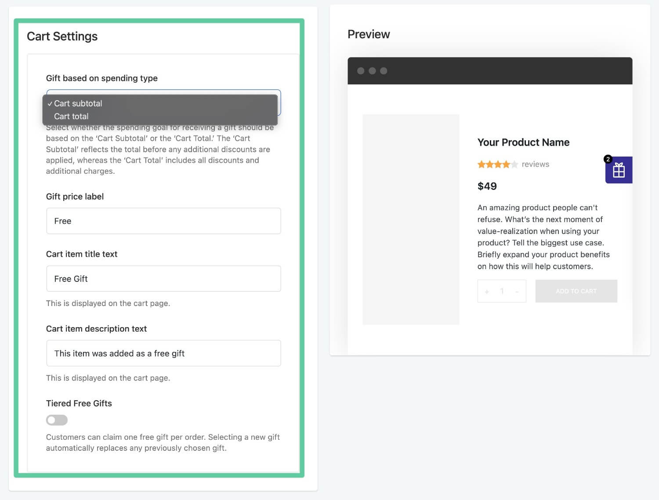Image resolution: width=659 pixels, height=500 pixels.
Task: Enable the Tiered Free Gifts toggle
Action: [x=57, y=420]
